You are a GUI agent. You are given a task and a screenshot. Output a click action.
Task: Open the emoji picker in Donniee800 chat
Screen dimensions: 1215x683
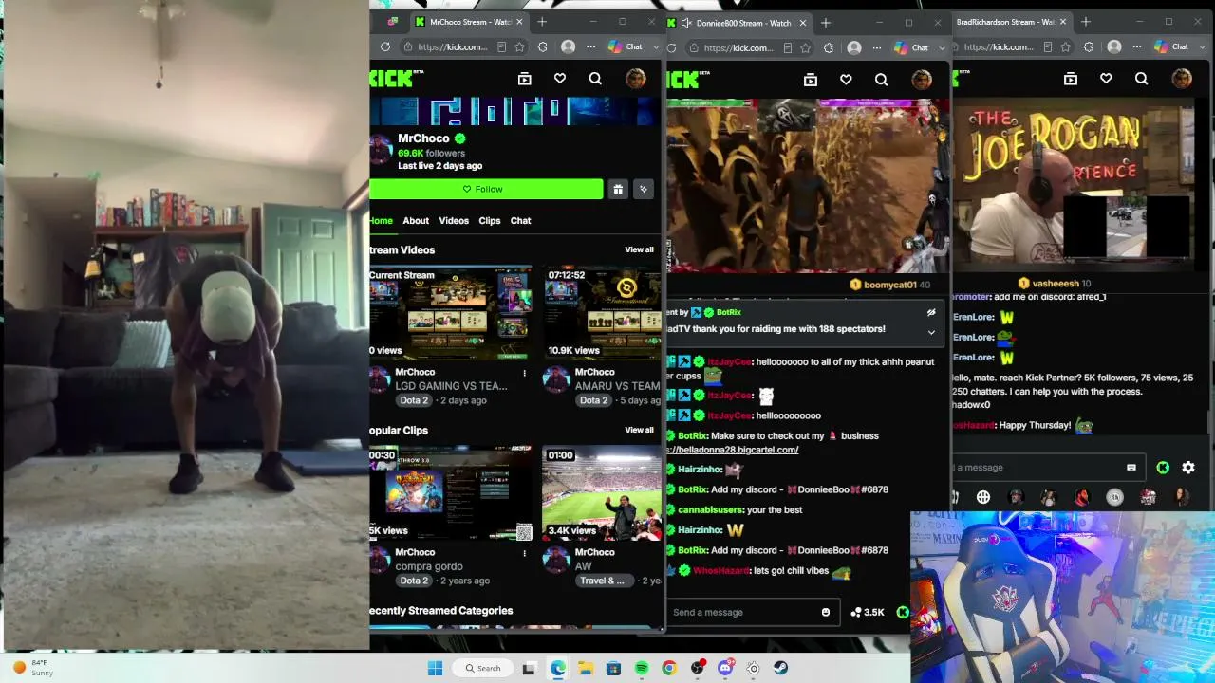[x=825, y=612]
